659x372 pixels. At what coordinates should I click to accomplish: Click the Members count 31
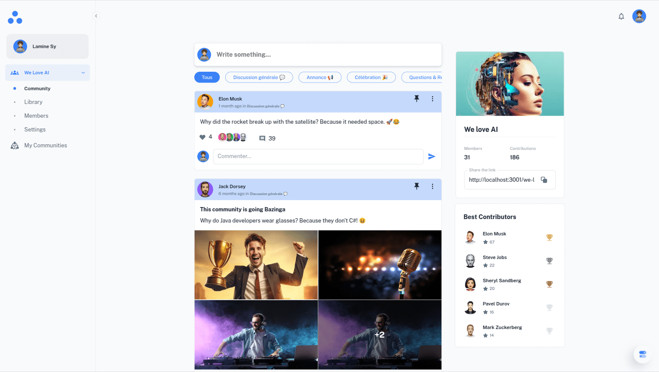[467, 157]
